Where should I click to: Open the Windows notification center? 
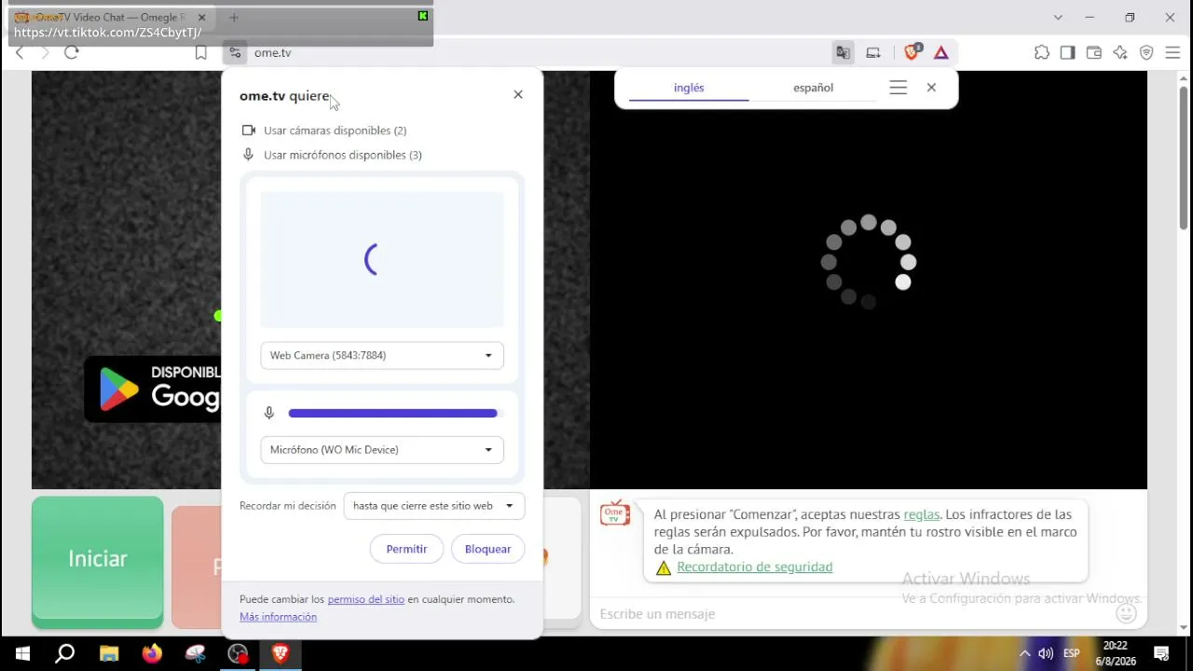[1161, 653]
